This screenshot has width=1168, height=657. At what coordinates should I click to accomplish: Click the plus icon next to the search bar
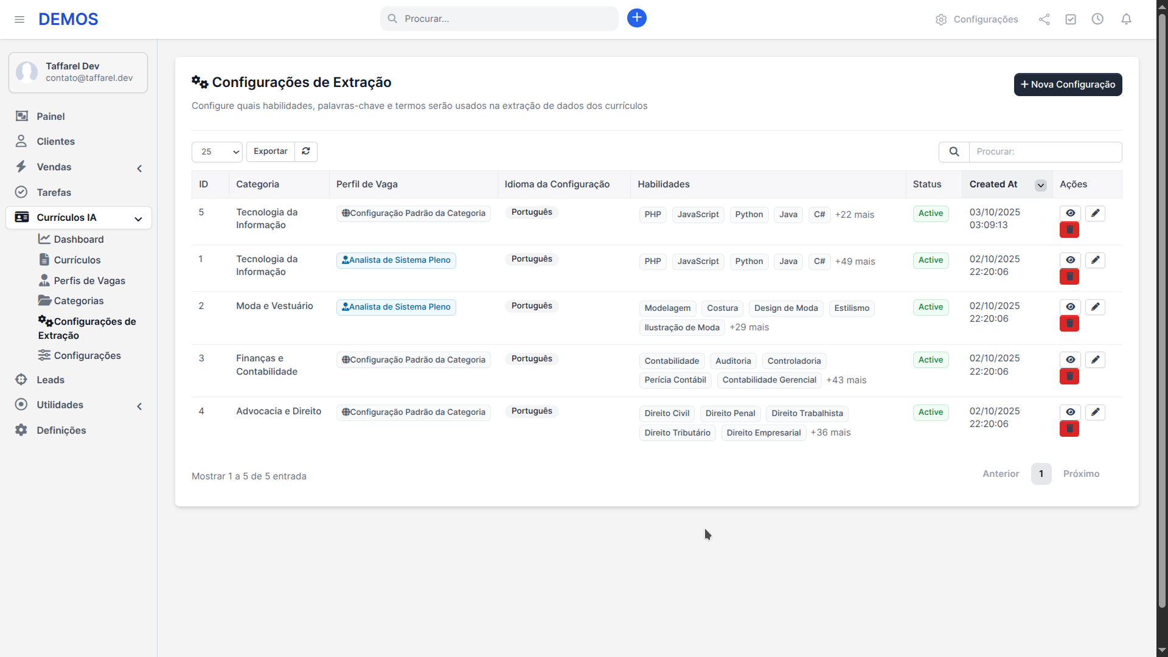(636, 18)
